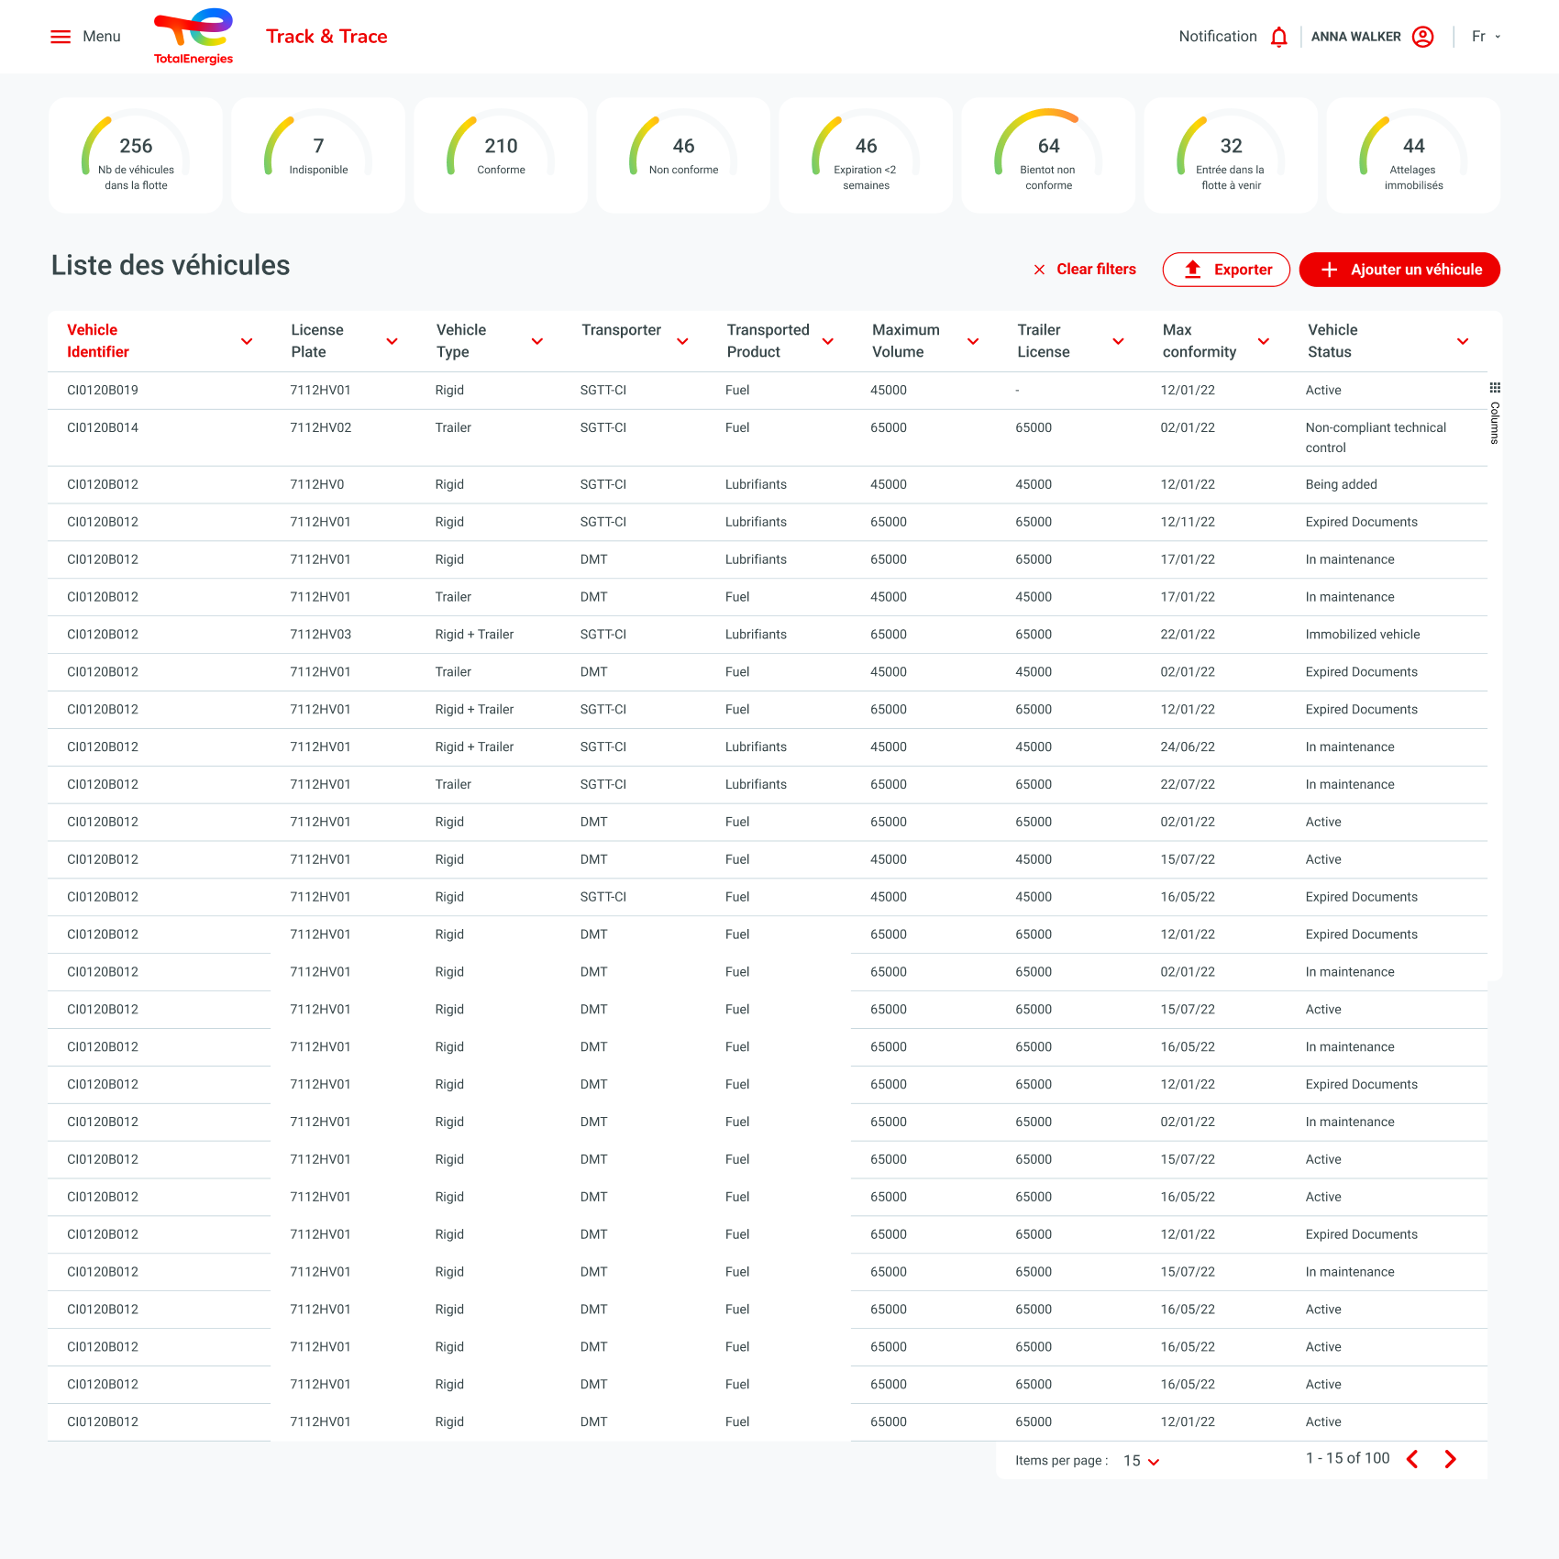Open the Items per page dropdown showing 15
1559x1559 pixels.
pyautogui.click(x=1139, y=1461)
